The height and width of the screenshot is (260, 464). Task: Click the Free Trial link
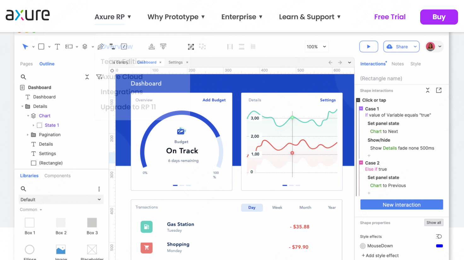point(390,17)
